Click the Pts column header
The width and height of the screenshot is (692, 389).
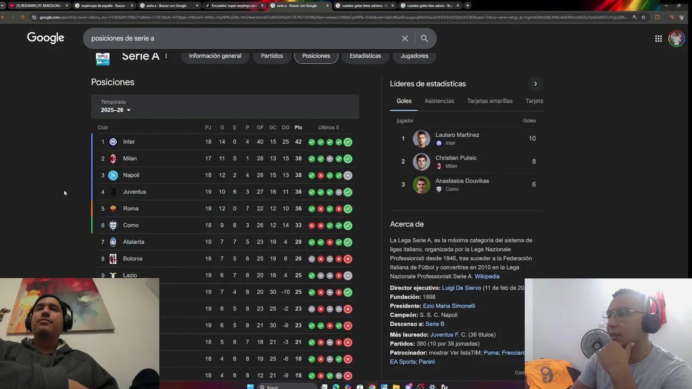click(x=298, y=128)
